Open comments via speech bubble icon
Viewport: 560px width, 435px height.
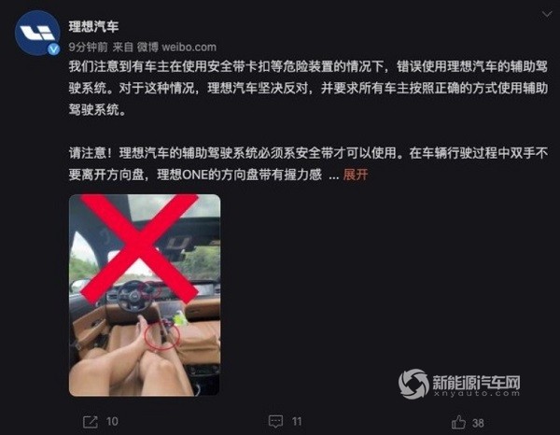[275, 422]
